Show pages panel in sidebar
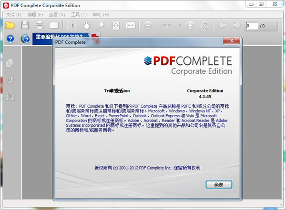 pos(10,63)
